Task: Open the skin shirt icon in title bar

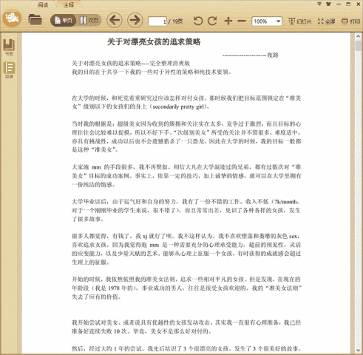Action: (x=328, y=4)
